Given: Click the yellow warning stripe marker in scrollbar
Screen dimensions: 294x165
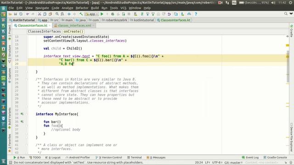Looking at the screenshot, I should [x=288, y=45].
